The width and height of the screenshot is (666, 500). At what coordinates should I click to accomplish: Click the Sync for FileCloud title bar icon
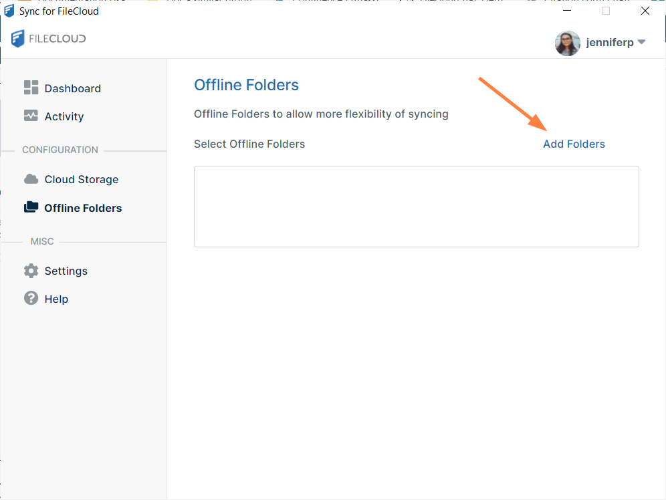click(9, 11)
